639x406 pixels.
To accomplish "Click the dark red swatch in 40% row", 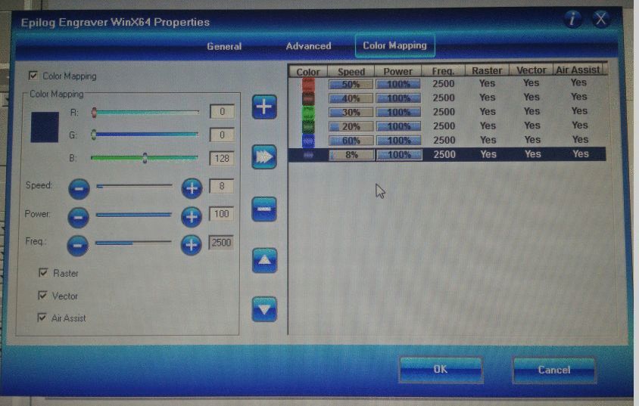I will [308, 98].
